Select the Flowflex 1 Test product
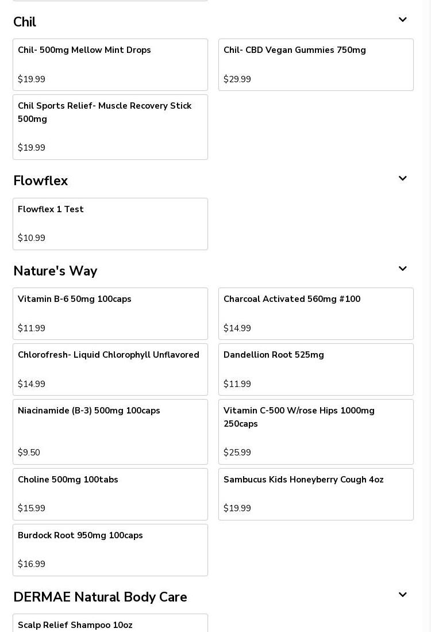Screen dimensions: 431x632 point(110,224)
